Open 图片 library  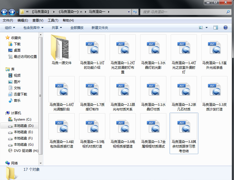(x=17, y=82)
